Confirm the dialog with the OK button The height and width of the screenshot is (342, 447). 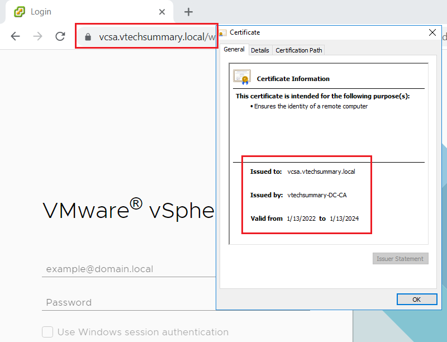click(x=416, y=300)
